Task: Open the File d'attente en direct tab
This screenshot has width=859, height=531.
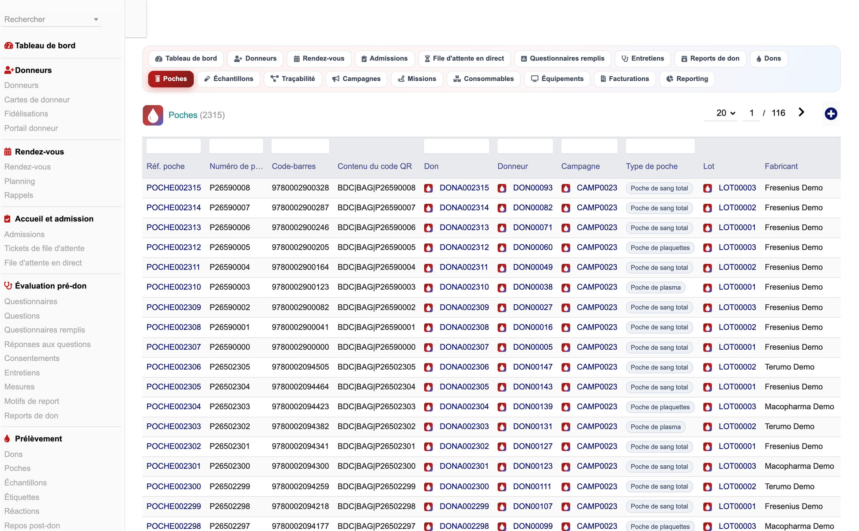Action: point(464,59)
